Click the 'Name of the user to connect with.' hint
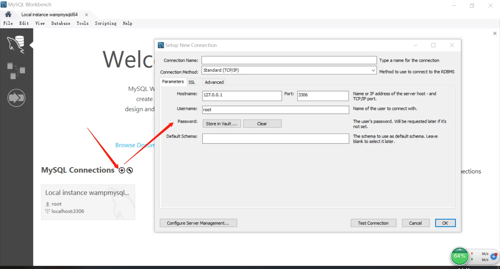Viewport: 500px width, 269px height. pos(385,108)
